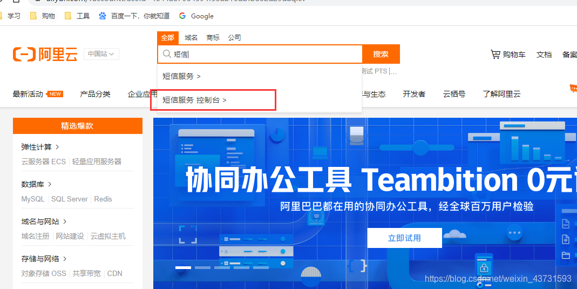577x289 pixels.
Task: Open the 云服务器 ECS link
Action: (x=43, y=162)
